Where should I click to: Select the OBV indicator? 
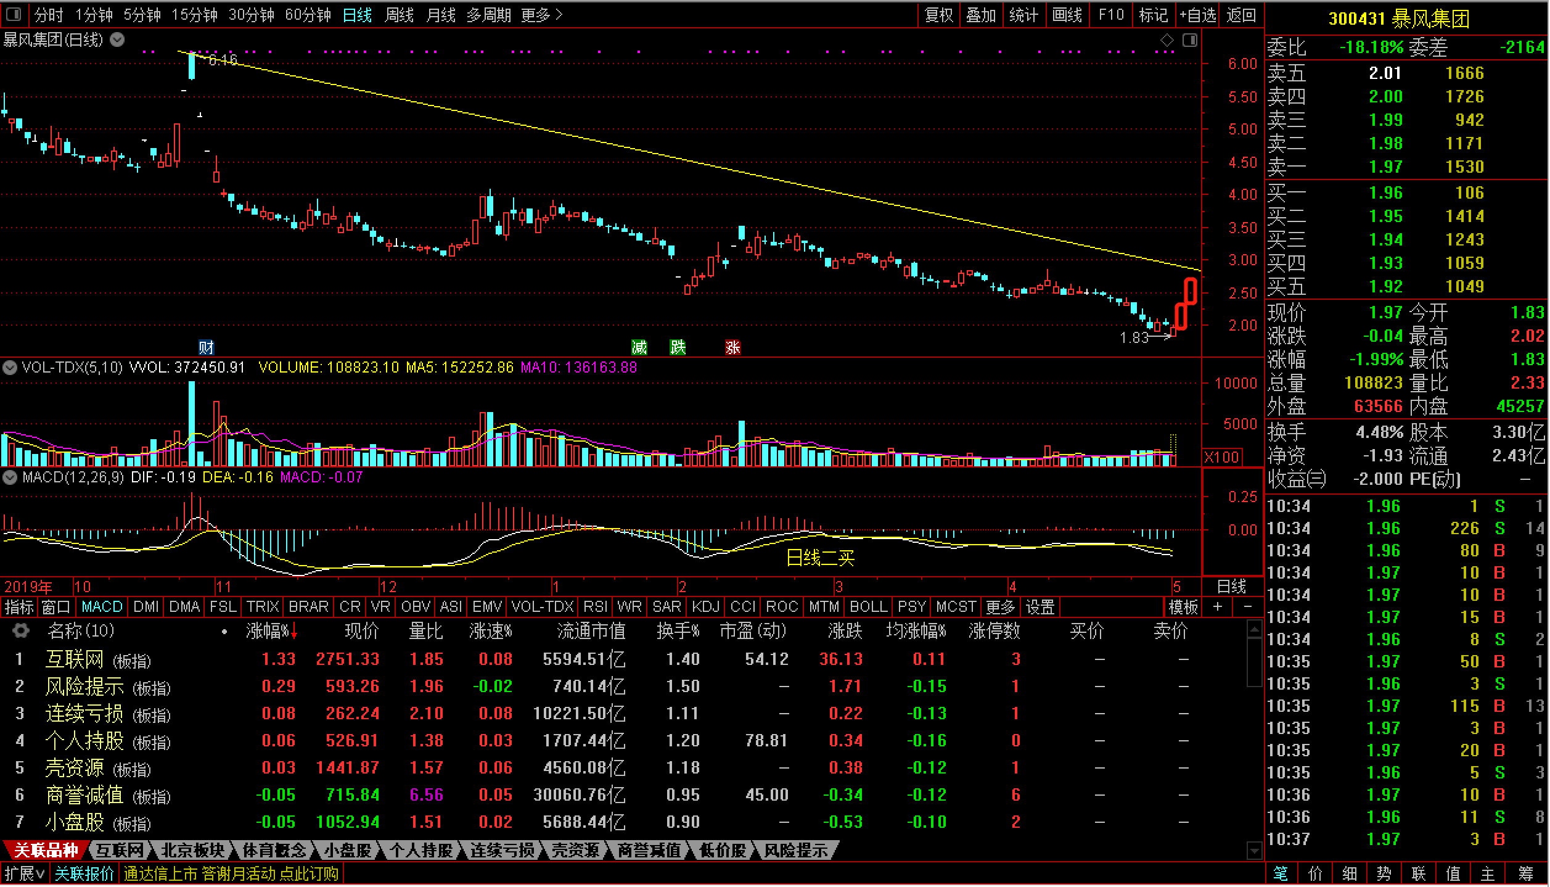416,607
